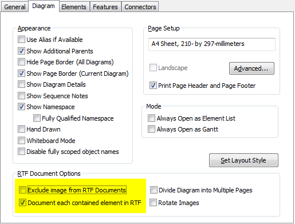Viewport: 295px width, 224px height.
Task: Enable Always Open as Element List
Action: [151, 118]
